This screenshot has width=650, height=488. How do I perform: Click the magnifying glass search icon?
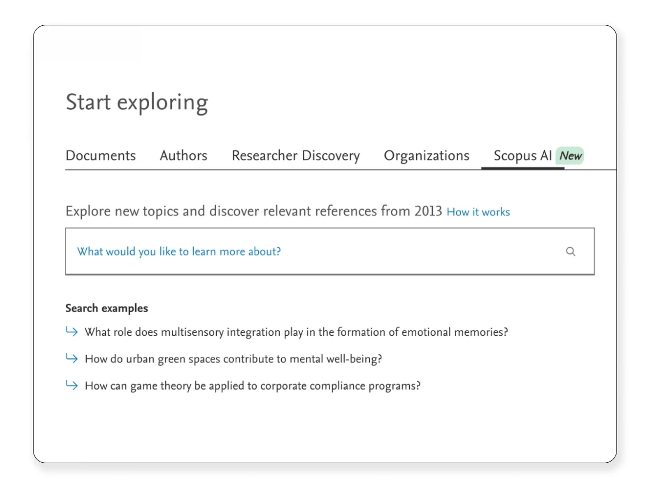(x=571, y=251)
